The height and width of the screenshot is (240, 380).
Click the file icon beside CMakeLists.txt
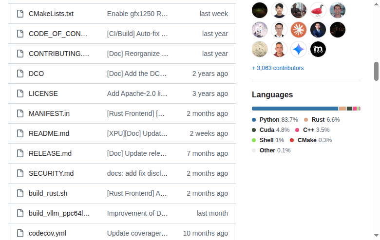(20, 14)
